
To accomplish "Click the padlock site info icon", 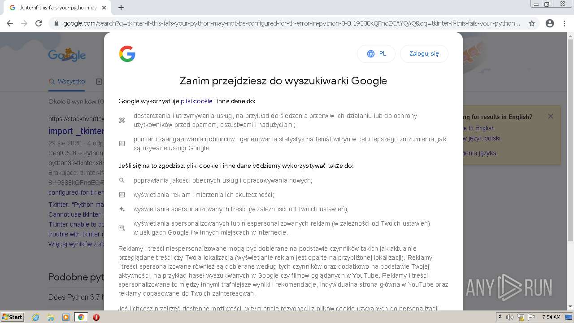I will pos(56,23).
